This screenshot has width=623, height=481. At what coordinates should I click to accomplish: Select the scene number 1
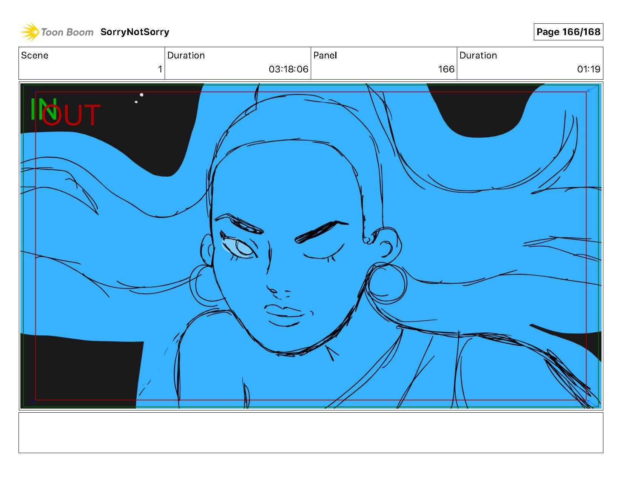tap(160, 69)
